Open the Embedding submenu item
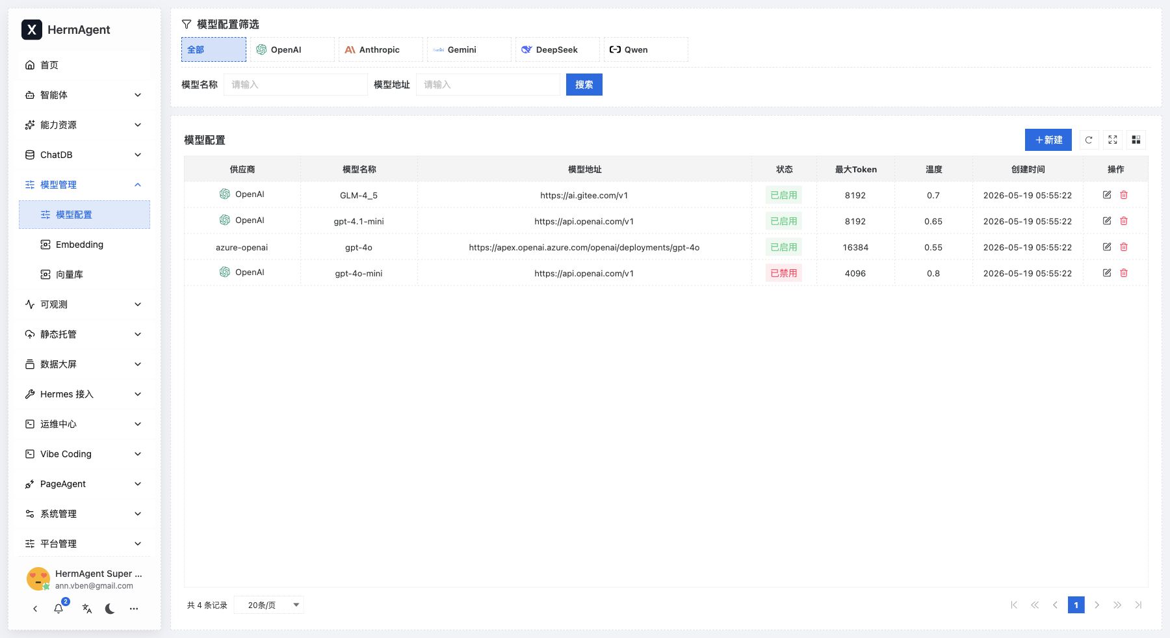This screenshot has width=1170, height=638. [84, 245]
